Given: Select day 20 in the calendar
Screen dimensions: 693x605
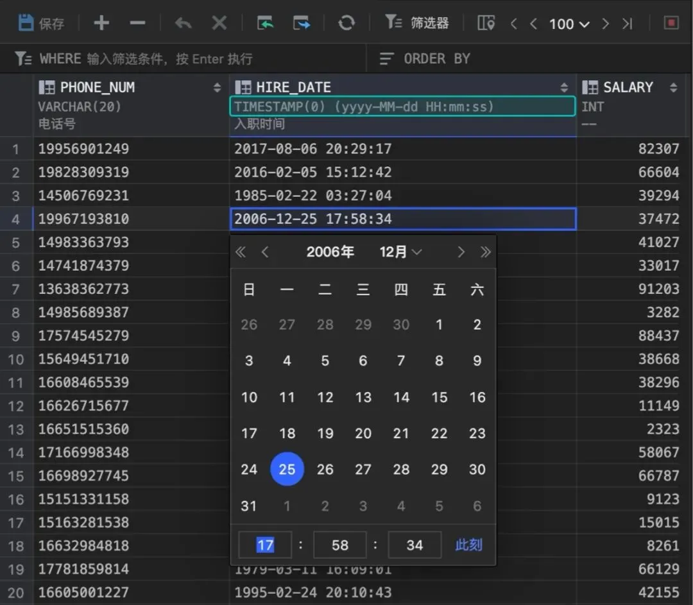Looking at the screenshot, I should tap(363, 433).
